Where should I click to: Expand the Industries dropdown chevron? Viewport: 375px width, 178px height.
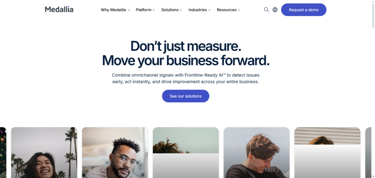click(x=209, y=10)
